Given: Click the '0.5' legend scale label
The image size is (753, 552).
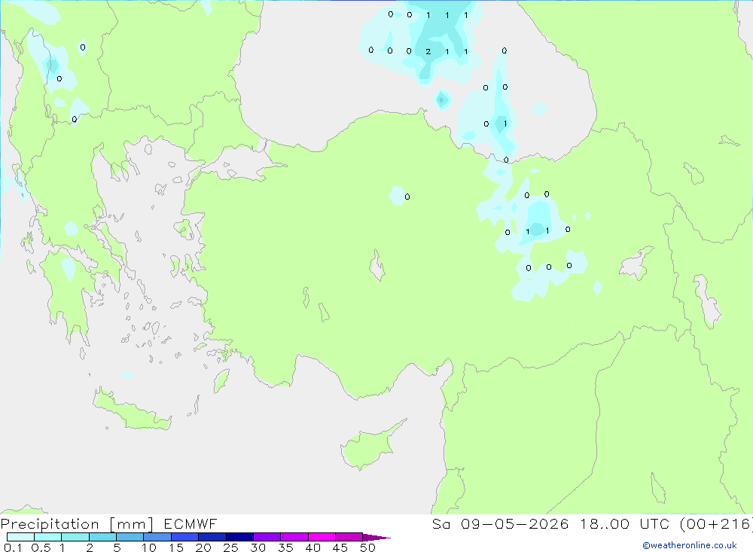Looking at the screenshot, I should (x=41, y=547).
